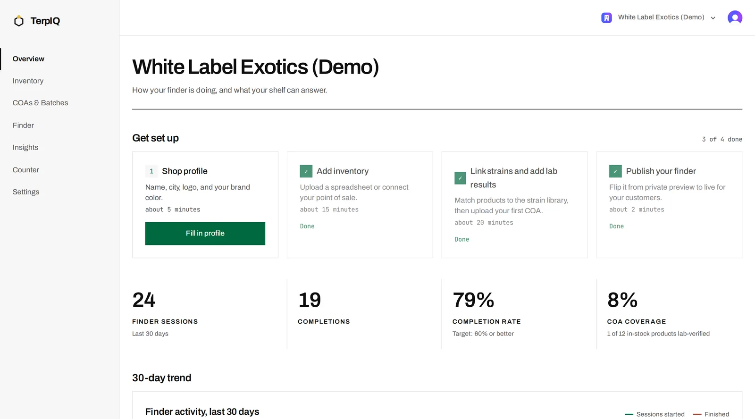This screenshot has height=419, width=755.
Task: Click the Add inventory green checkmark
Action: [x=306, y=171]
